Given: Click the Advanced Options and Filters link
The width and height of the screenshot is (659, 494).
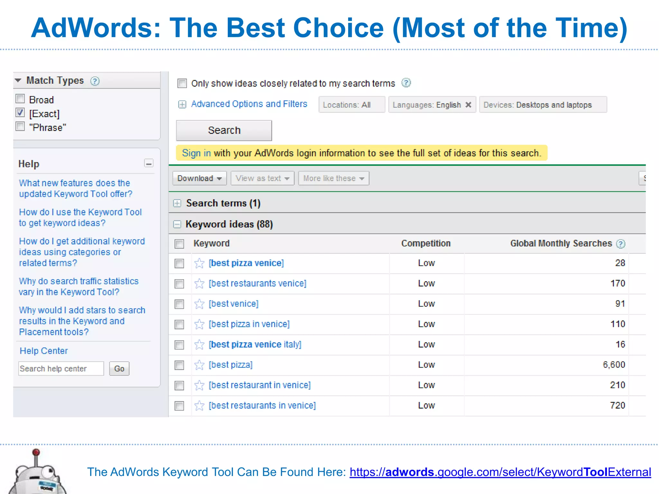Looking at the screenshot, I should coord(249,104).
